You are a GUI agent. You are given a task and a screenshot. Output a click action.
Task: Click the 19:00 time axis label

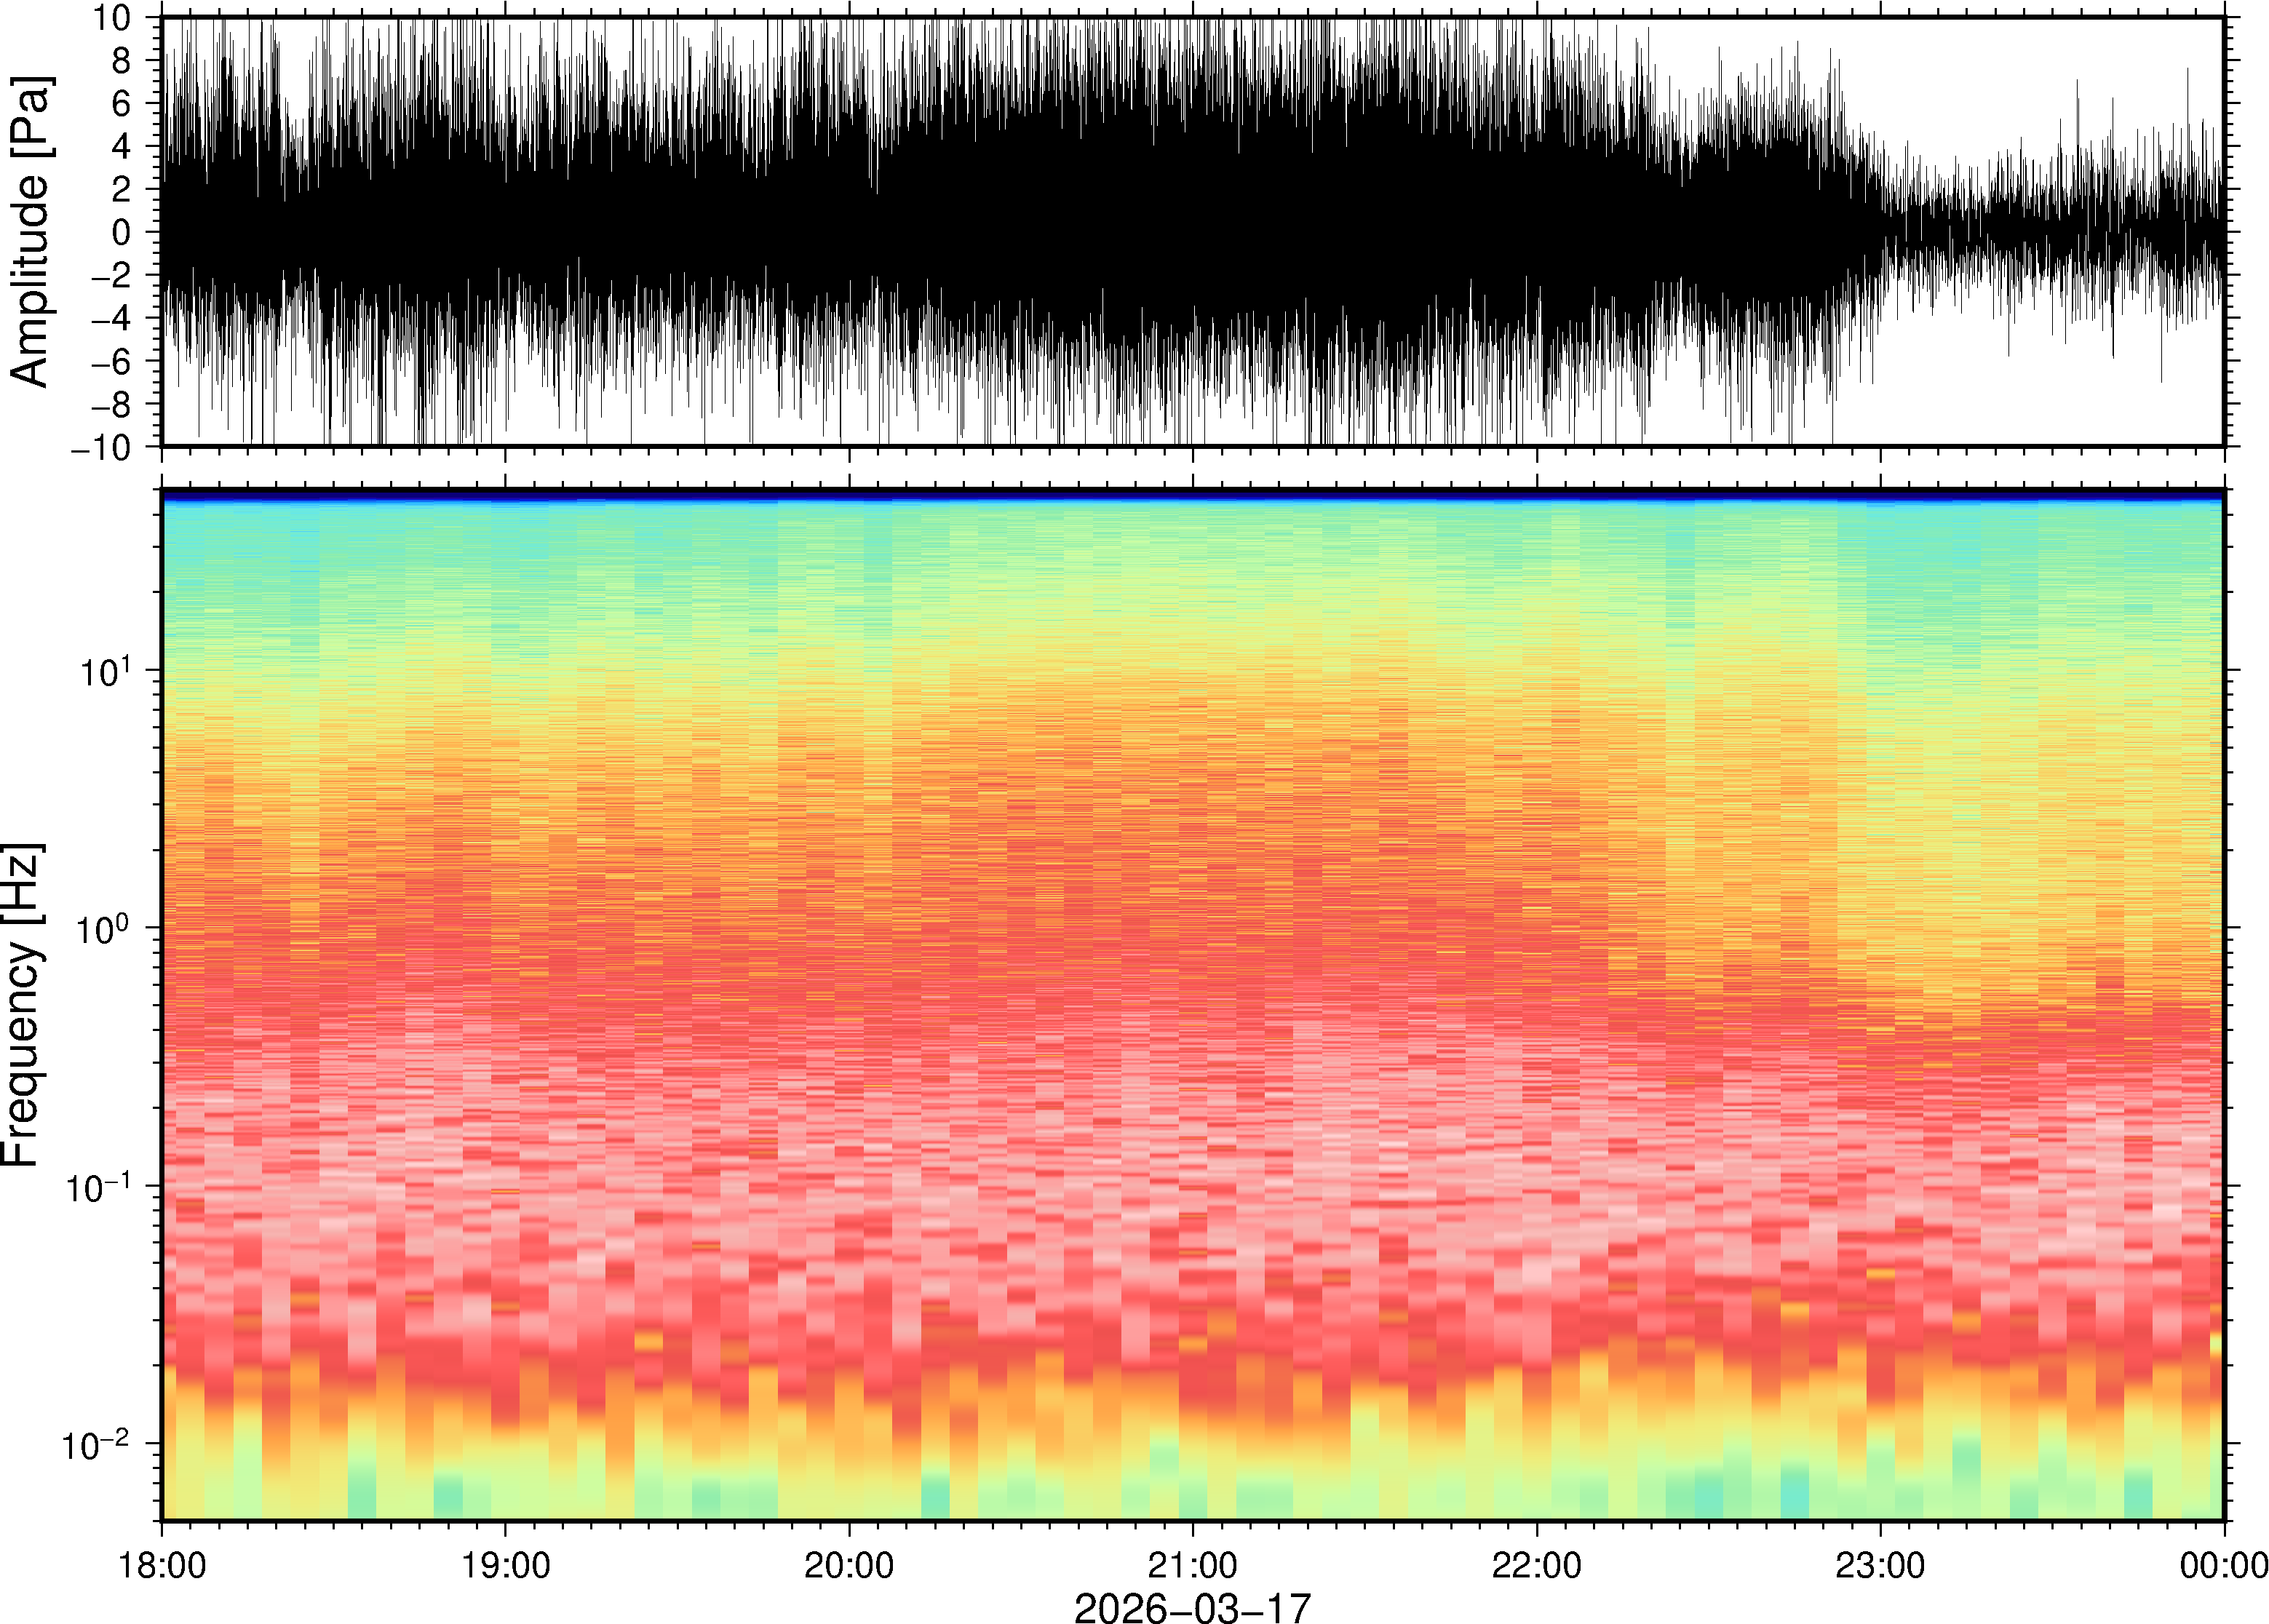505,1564
